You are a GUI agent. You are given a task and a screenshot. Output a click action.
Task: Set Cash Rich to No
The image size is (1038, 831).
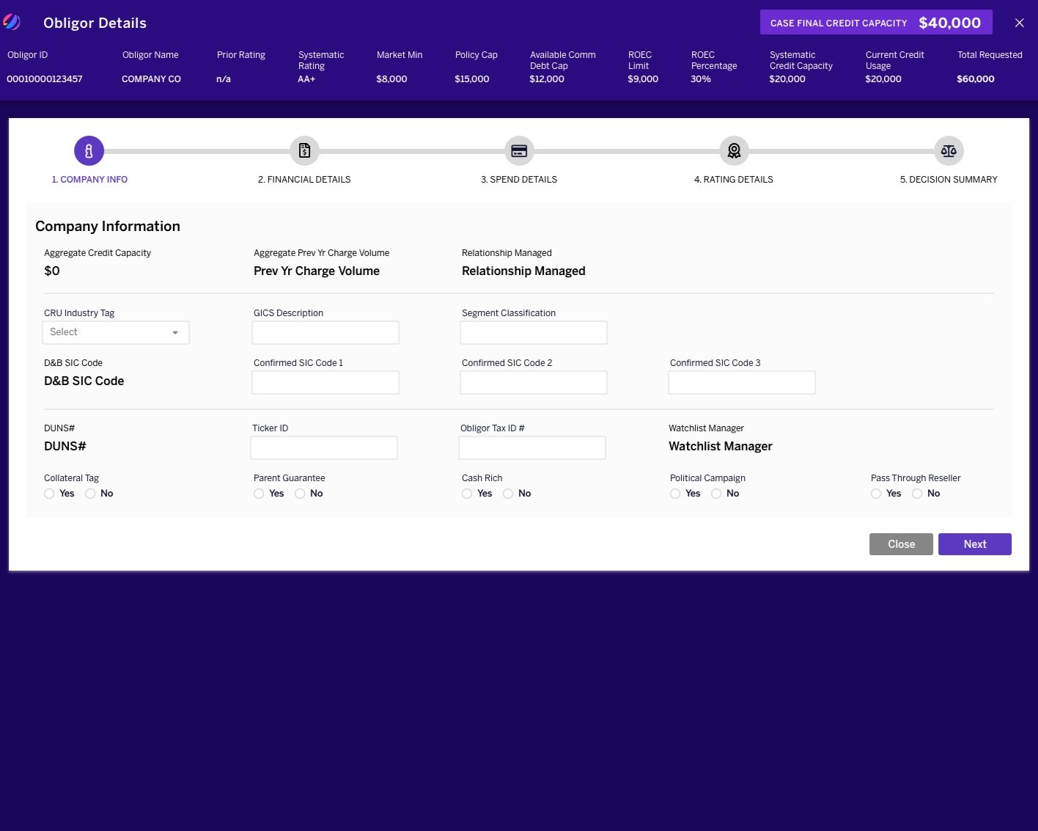click(508, 494)
